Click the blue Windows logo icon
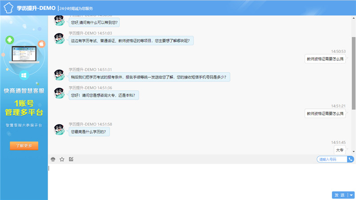Viewport: 356px width, 200px height. click(24, 75)
